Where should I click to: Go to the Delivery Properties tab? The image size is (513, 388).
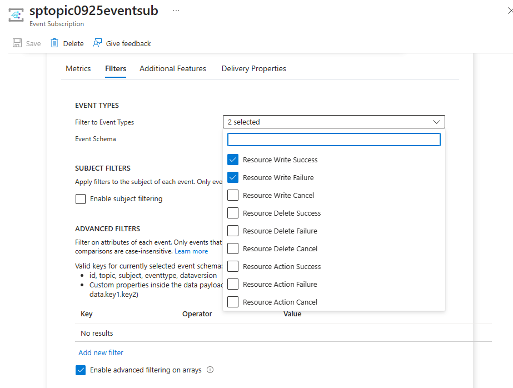coord(254,69)
